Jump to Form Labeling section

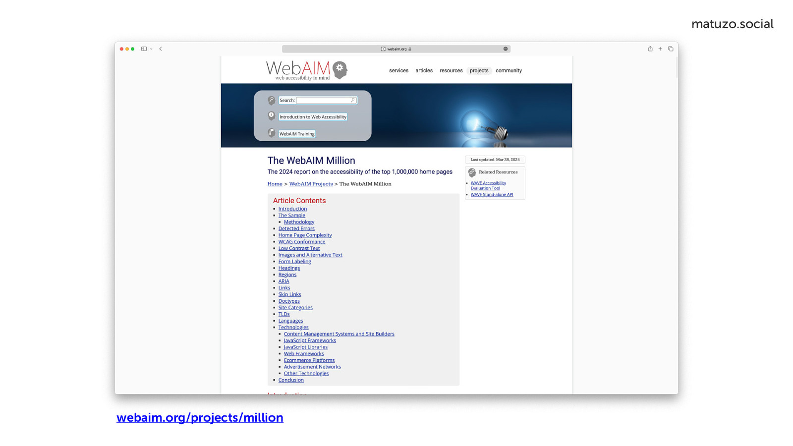[294, 262]
